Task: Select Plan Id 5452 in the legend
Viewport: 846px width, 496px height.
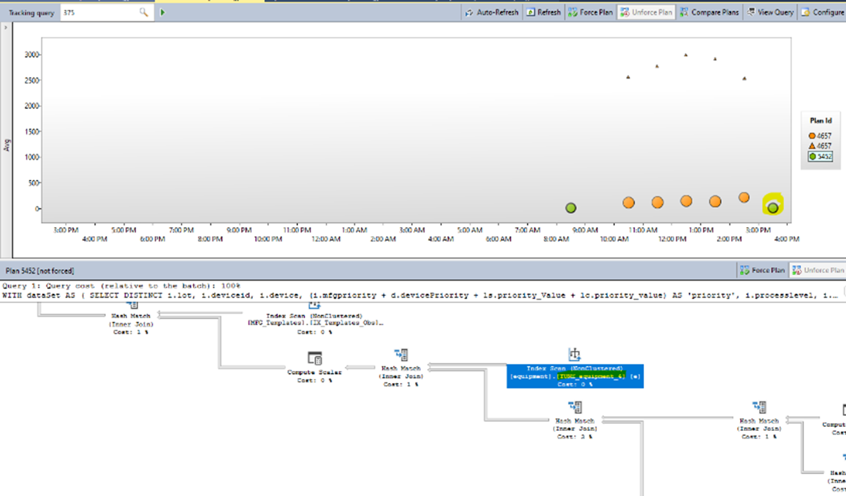Action: pos(820,156)
